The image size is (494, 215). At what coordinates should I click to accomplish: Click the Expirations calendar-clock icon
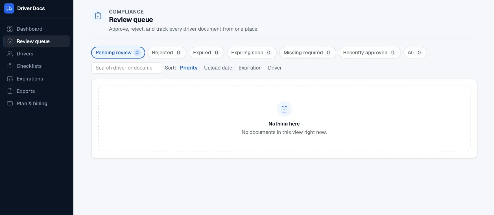pos(10,79)
